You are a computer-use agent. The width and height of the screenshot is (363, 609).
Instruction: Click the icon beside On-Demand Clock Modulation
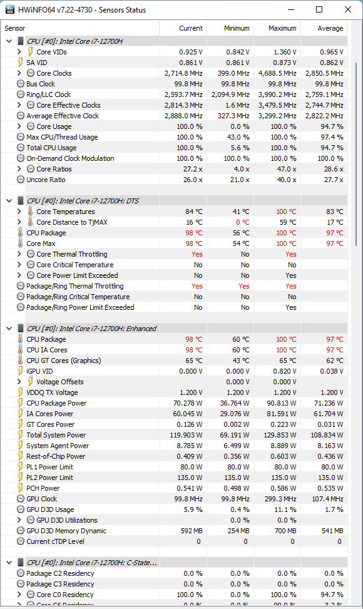coord(21,158)
